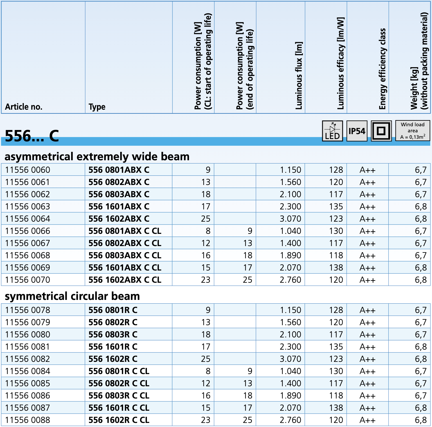Click type 556 0802R C

click(113, 322)
